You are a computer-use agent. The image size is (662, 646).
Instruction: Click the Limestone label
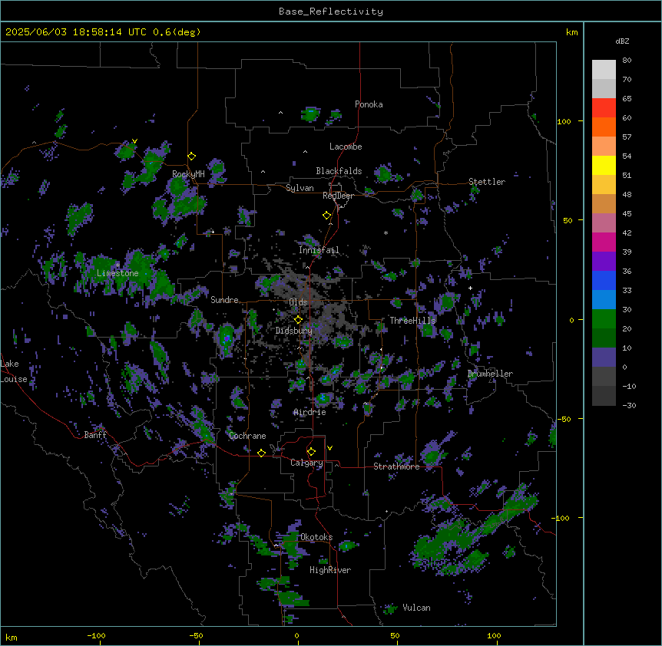pos(118,273)
